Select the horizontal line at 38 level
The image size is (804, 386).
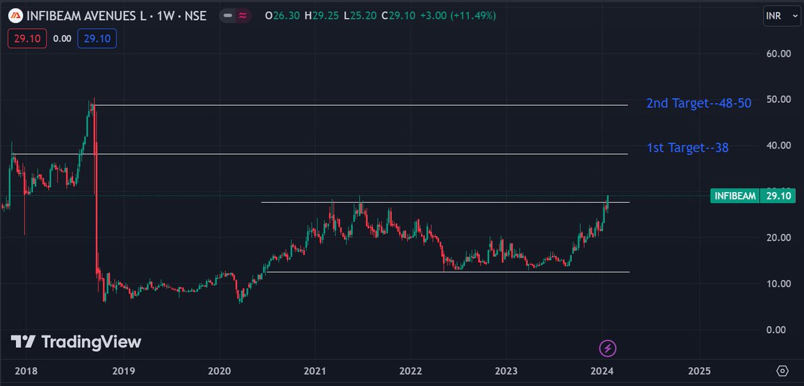click(320, 154)
